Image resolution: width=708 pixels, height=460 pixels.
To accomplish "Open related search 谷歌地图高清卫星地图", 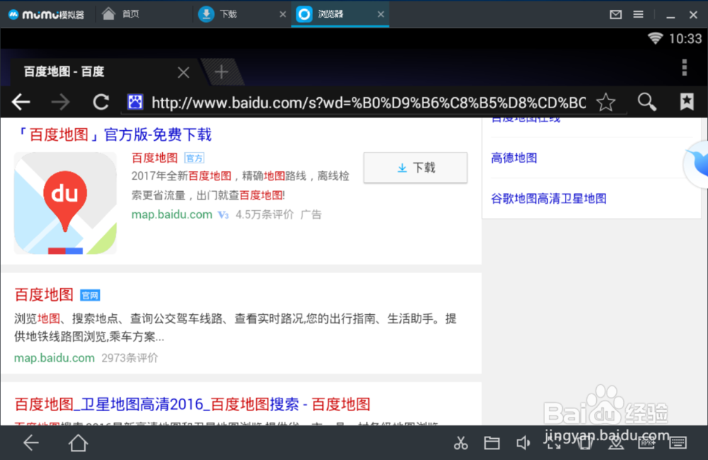I will point(549,199).
